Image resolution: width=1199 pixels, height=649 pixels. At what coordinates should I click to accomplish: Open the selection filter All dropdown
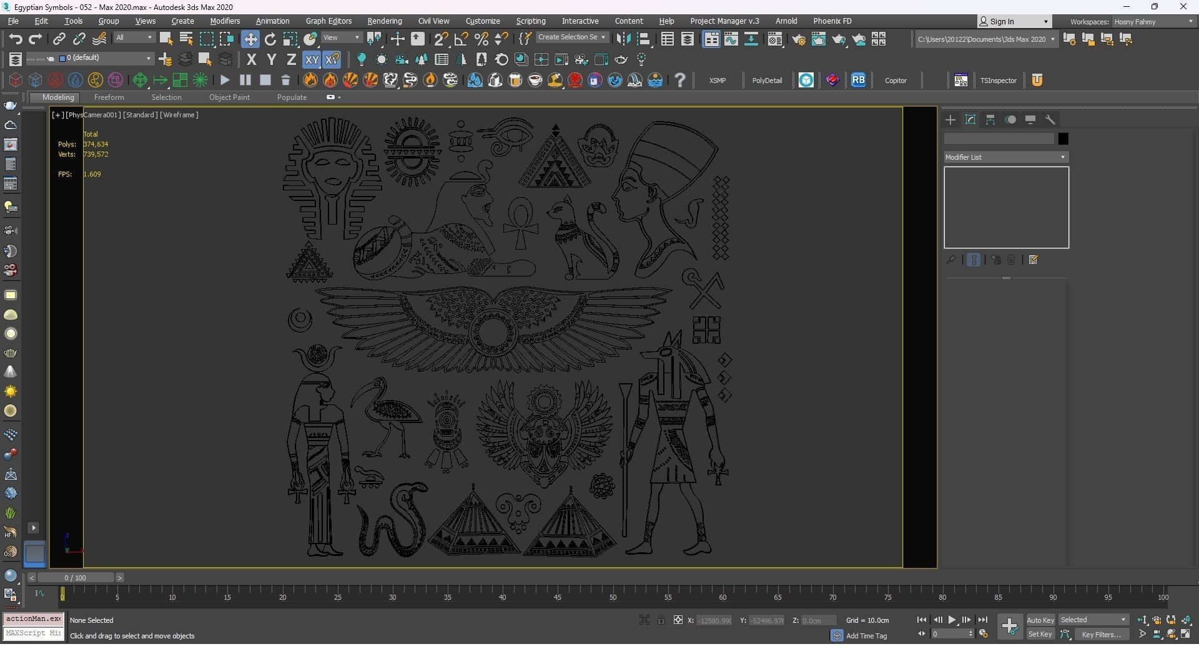point(134,37)
